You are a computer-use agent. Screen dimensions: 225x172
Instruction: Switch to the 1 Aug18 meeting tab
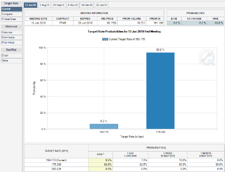pos(44,5)
